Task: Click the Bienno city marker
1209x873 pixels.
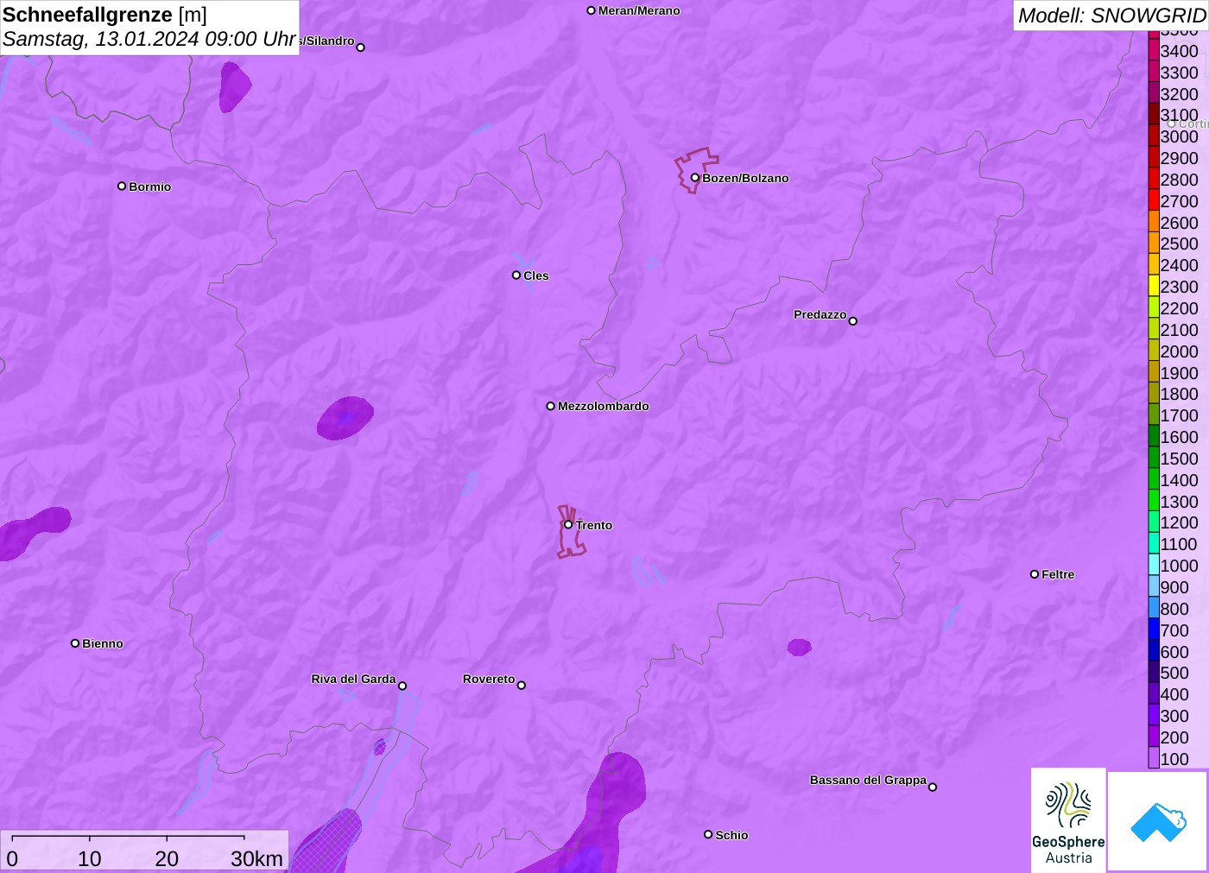Action: [x=75, y=643]
